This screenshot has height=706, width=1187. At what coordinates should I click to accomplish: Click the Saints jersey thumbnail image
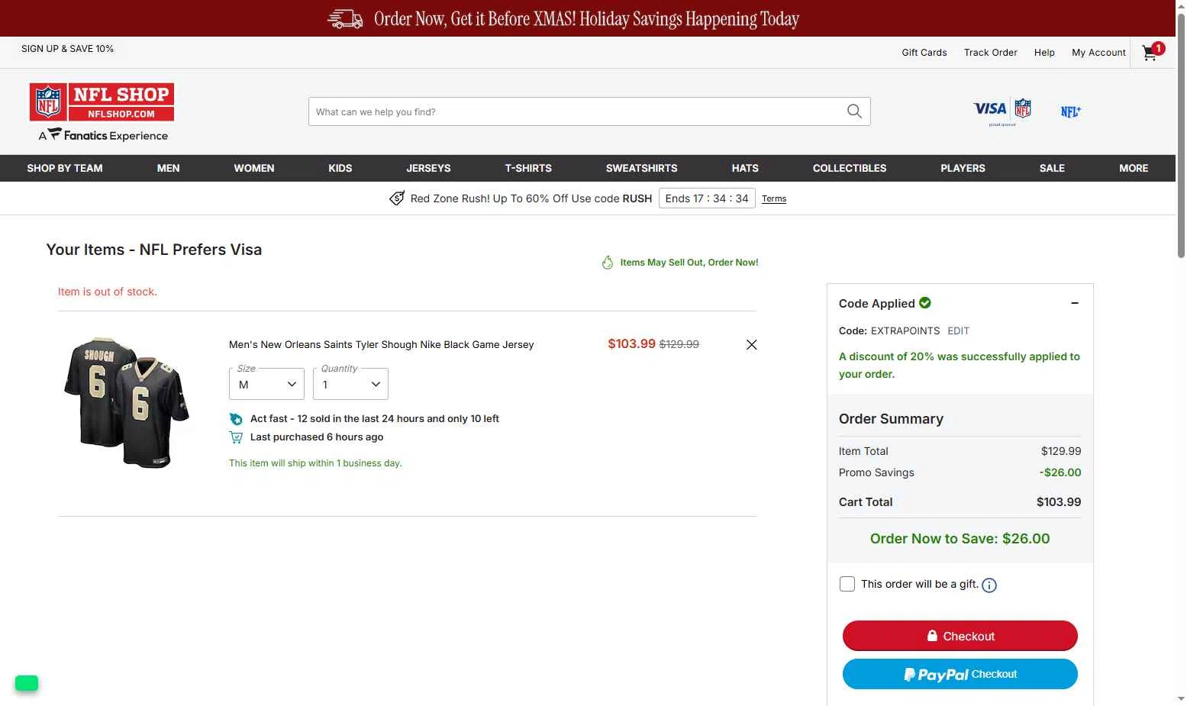(x=127, y=402)
